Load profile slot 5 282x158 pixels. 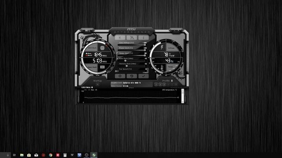pos(172,84)
